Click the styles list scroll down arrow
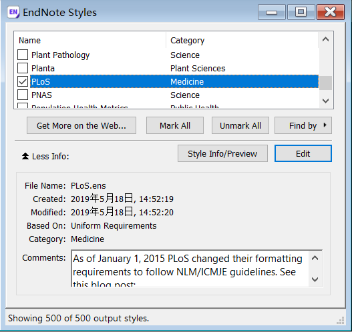 (325, 101)
